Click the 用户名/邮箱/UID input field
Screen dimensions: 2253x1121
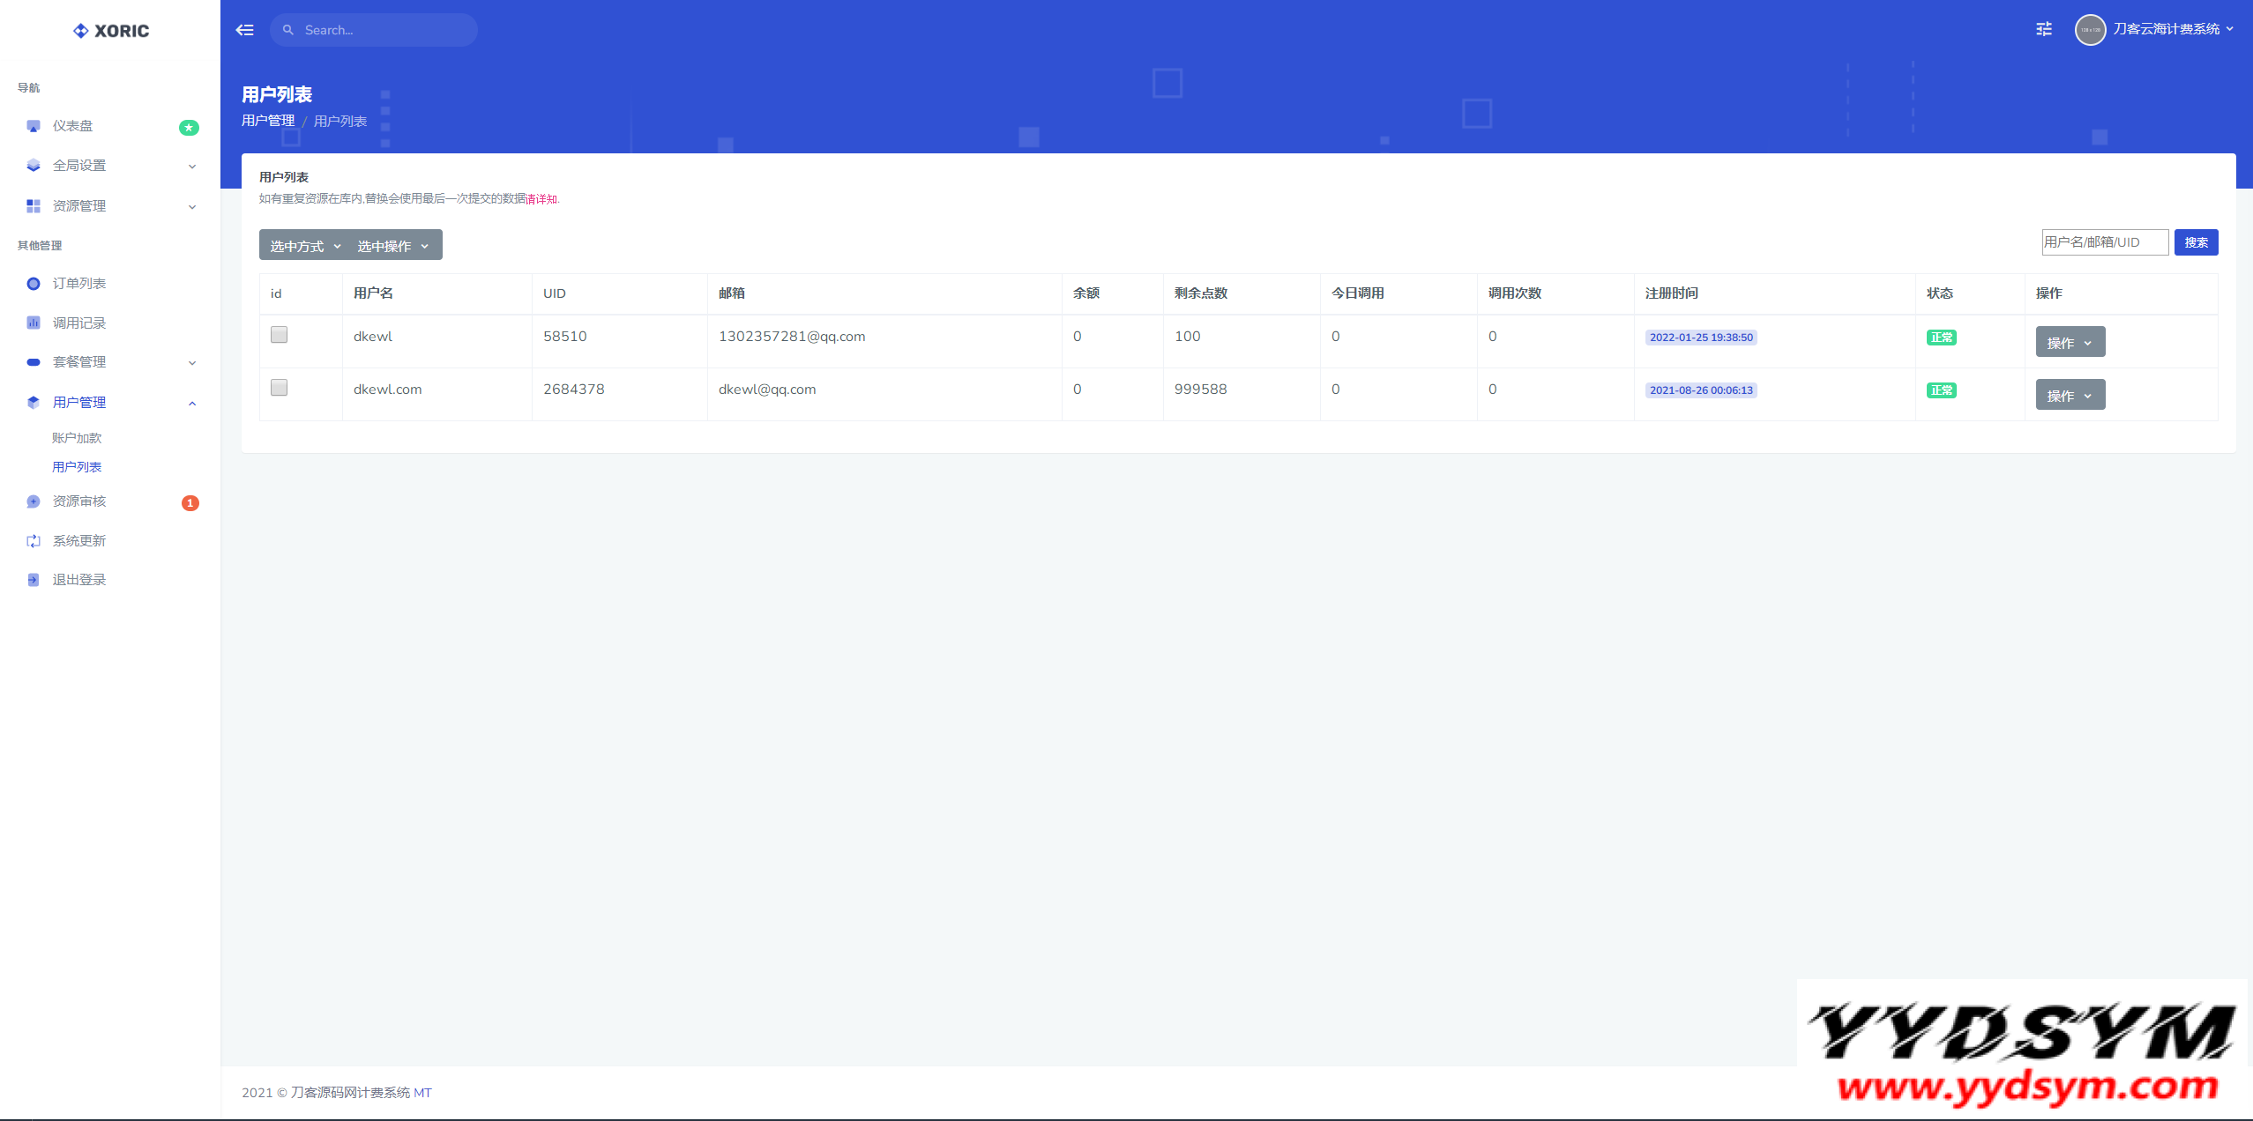pyautogui.click(x=2104, y=242)
